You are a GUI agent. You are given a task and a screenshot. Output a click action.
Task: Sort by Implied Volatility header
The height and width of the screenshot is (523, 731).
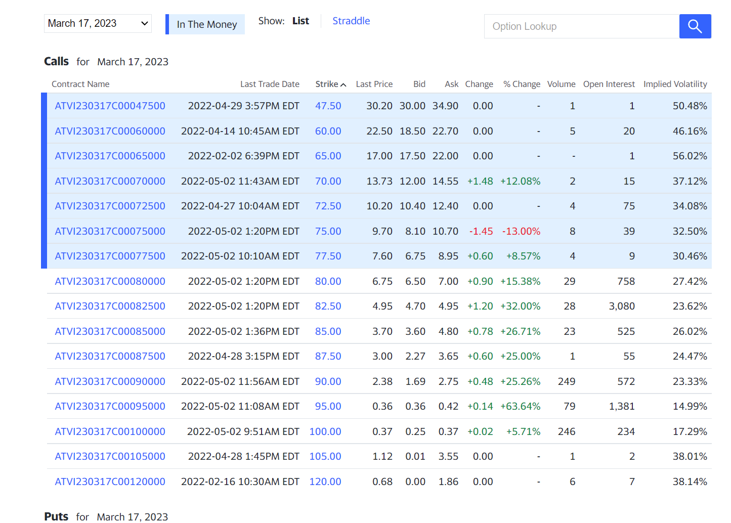coord(675,84)
